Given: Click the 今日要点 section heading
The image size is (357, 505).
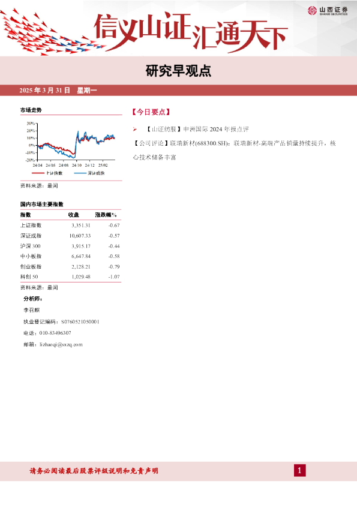Looking at the screenshot, I should point(151,112).
